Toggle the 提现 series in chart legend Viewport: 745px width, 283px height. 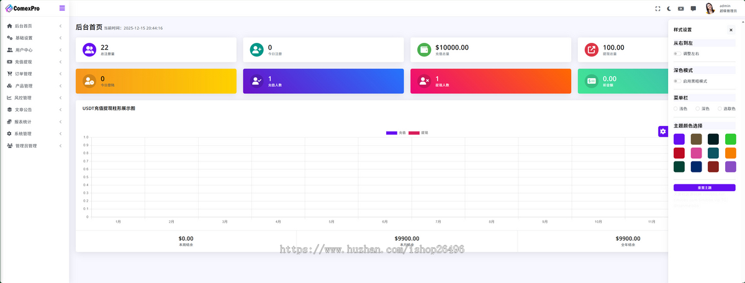tap(418, 133)
